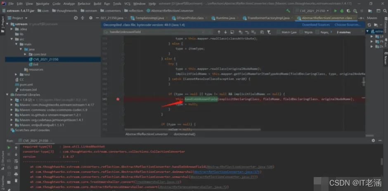The height and width of the screenshot is (191, 388).
Task: Start debugging with the Debug bug icon
Action: [x=342, y=11]
